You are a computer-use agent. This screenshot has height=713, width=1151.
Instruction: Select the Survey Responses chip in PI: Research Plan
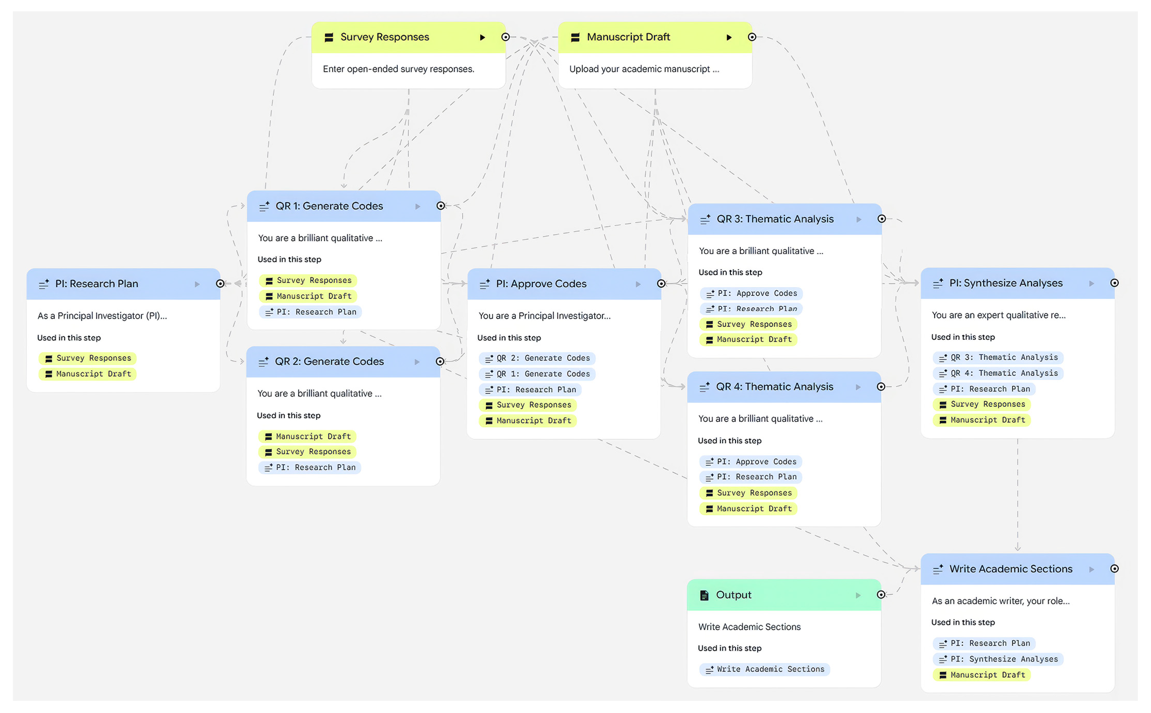[88, 358]
